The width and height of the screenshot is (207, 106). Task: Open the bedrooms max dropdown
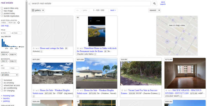[x=13, y=55]
